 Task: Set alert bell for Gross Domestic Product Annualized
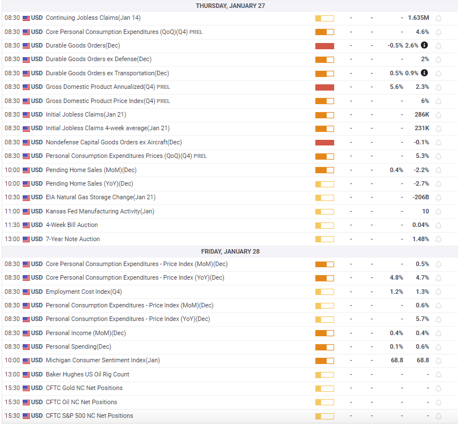tap(438, 87)
